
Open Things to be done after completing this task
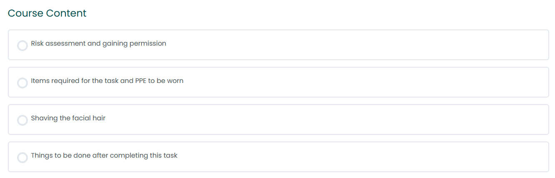[104, 156]
